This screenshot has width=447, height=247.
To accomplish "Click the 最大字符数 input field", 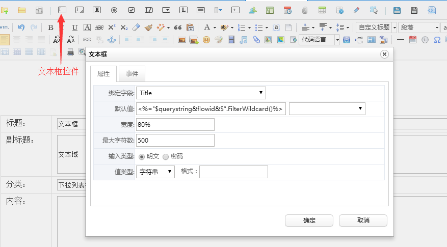I will (175, 140).
